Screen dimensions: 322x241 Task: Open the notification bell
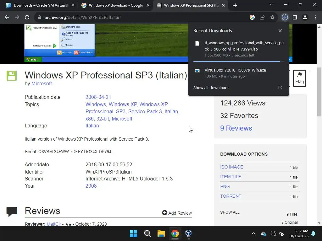tap(314, 233)
